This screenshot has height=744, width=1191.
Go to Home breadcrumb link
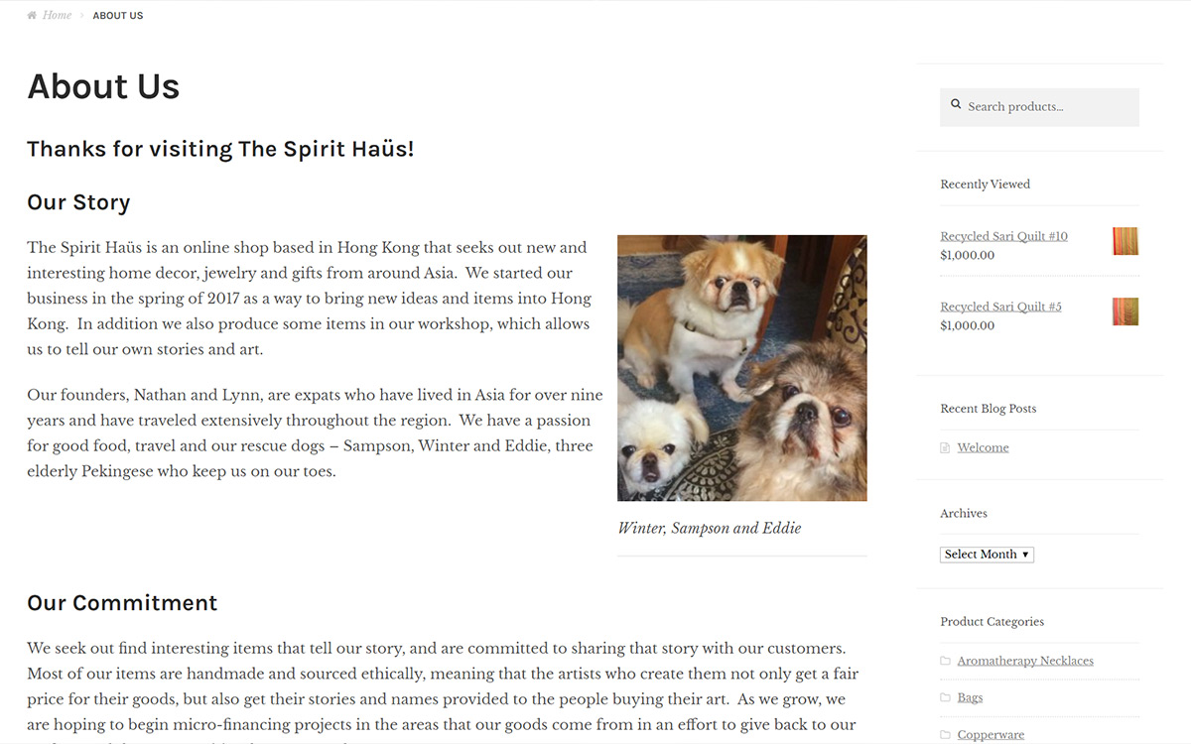click(x=57, y=16)
